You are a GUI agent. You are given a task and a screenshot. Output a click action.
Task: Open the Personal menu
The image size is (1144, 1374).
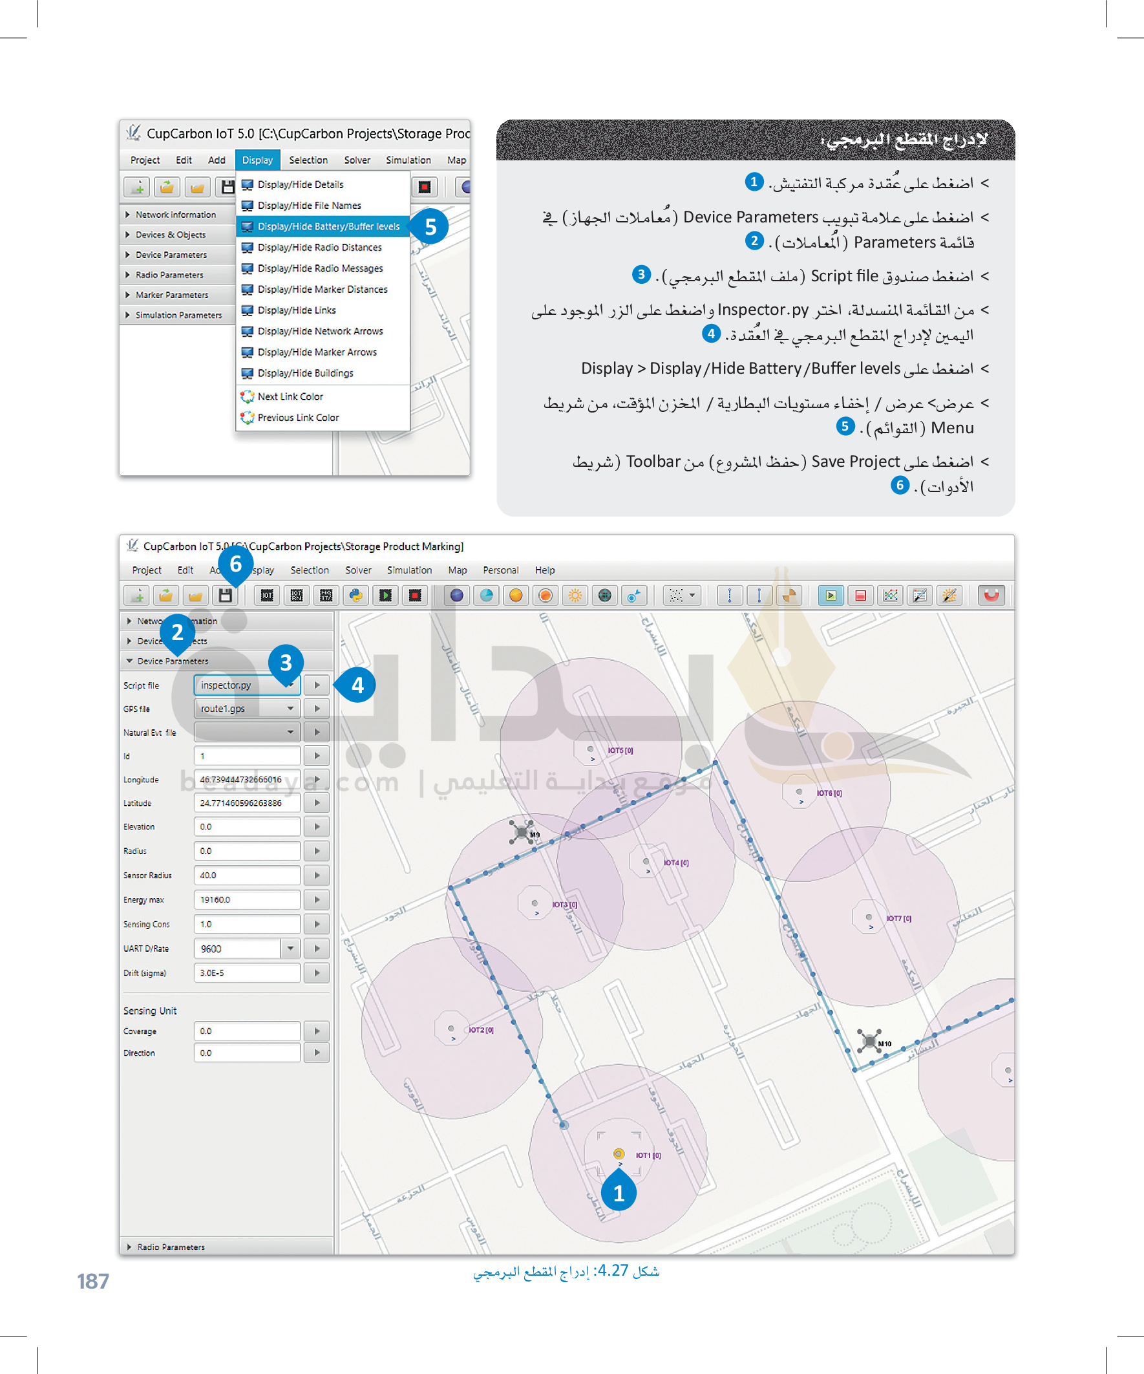coord(500,570)
